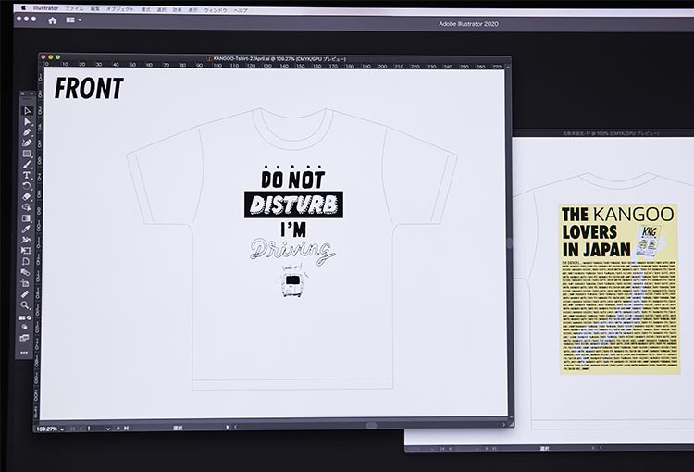Viewport: 694px width, 472px height.
Task: Open the ヘルプ (Help) menu
Action: pyautogui.click(x=241, y=10)
